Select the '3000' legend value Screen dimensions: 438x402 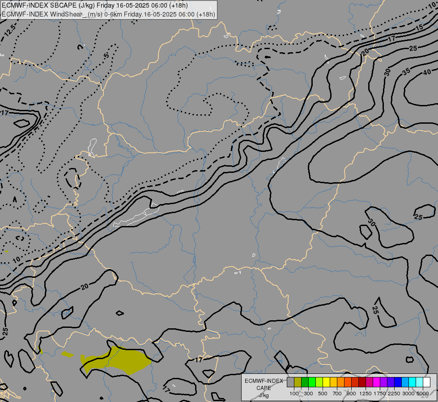408,394
